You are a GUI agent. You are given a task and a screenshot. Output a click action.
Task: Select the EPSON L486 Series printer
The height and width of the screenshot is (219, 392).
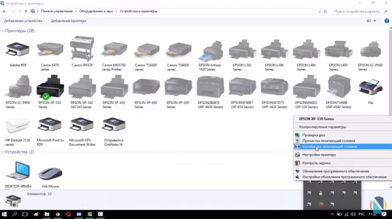[306, 49]
